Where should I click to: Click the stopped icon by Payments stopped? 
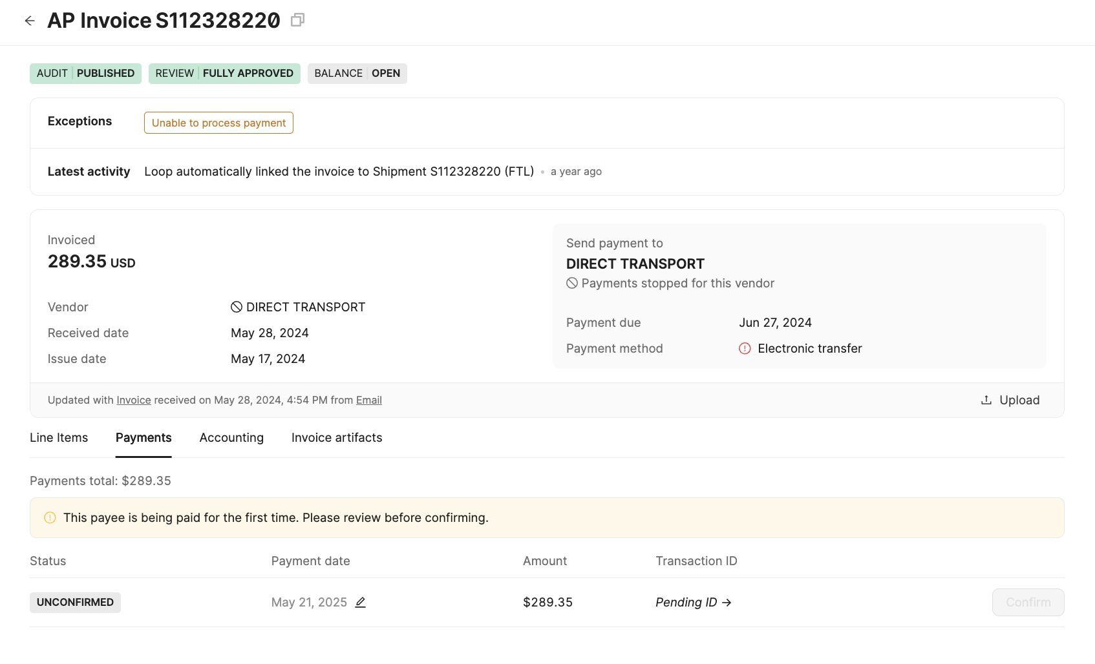tap(572, 283)
